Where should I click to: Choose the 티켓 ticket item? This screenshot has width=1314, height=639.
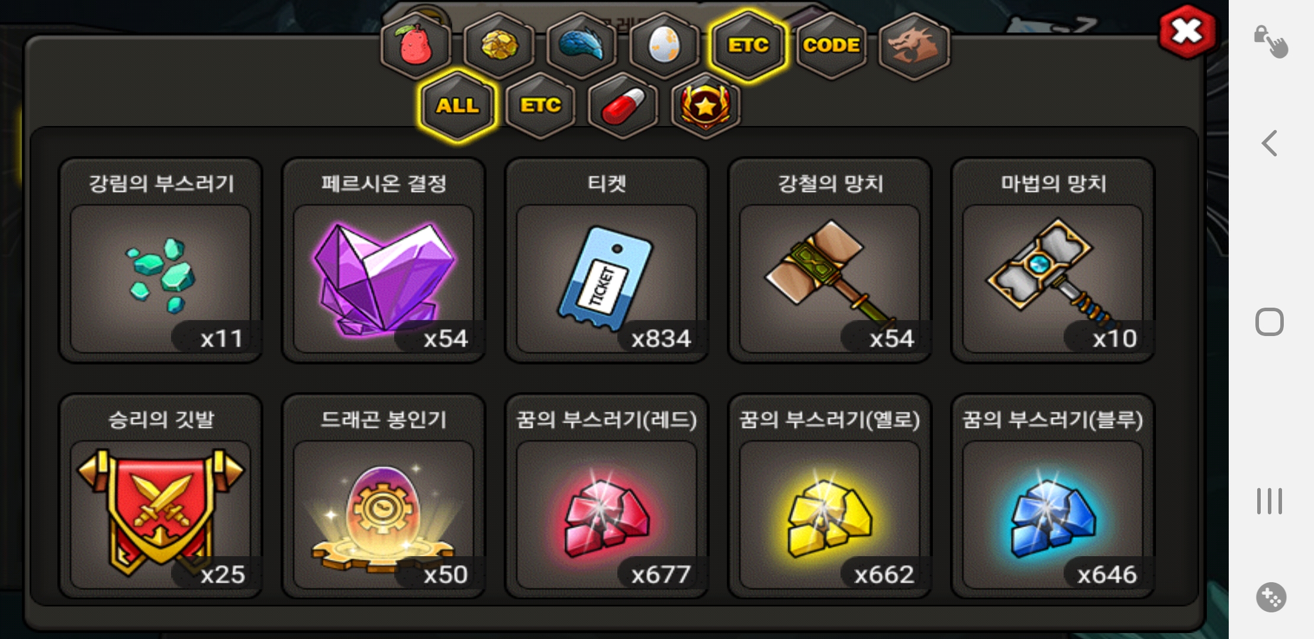click(607, 260)
